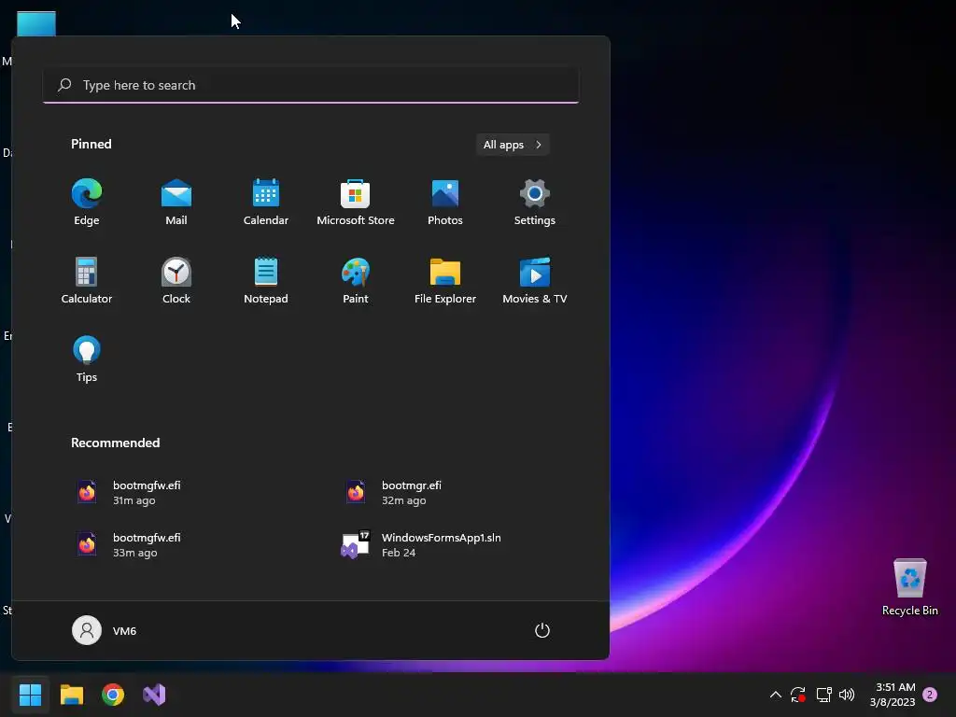Open Notepad
Screen dimensions: 956x717
point(266,281)
